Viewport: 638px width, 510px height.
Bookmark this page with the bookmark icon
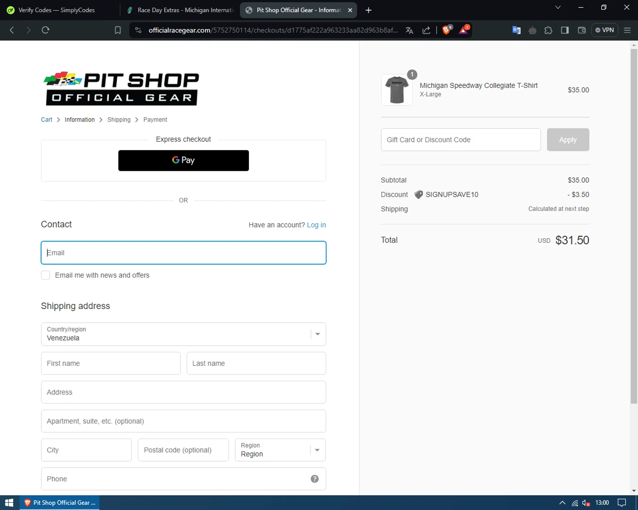118,30
